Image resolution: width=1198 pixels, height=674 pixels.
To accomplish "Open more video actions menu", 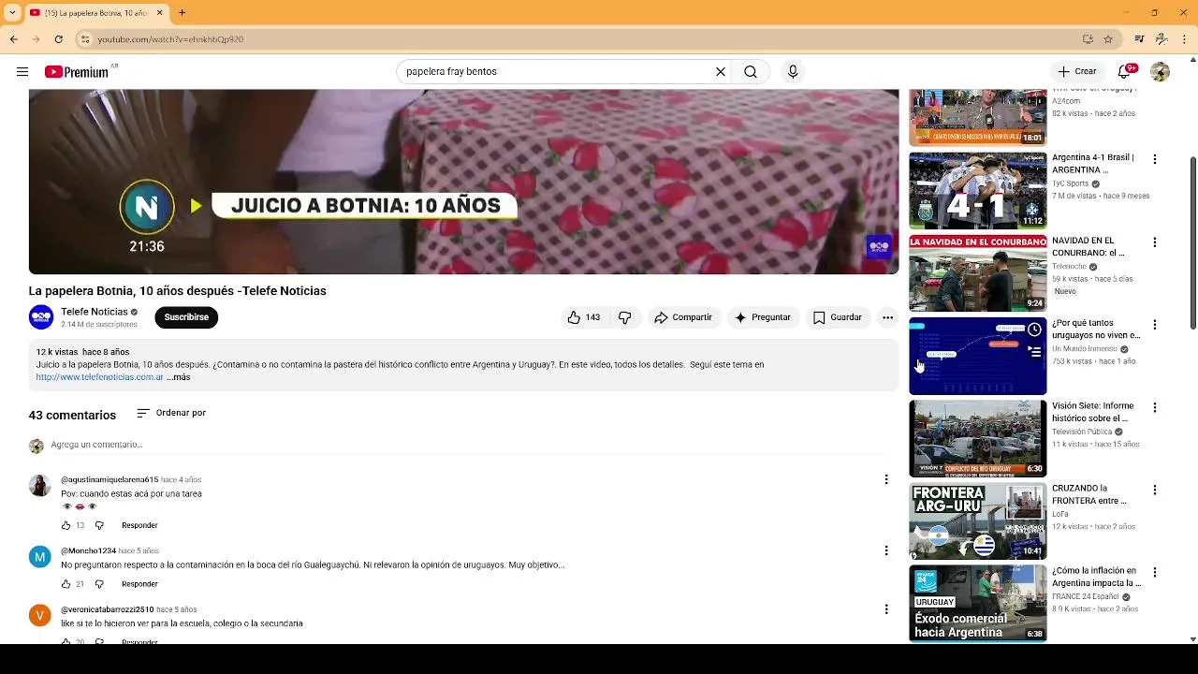I will (x=887, y=317).
